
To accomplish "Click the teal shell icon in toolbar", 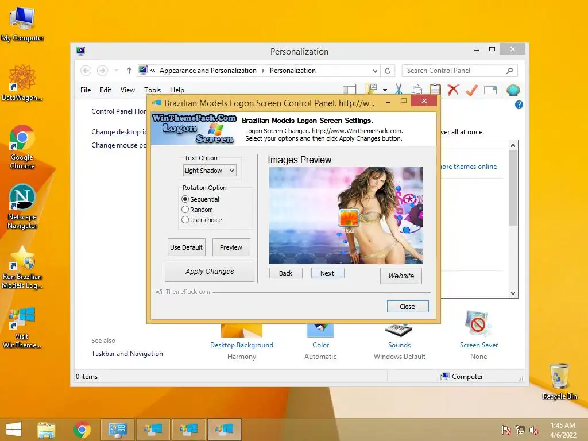I will 513,90.
